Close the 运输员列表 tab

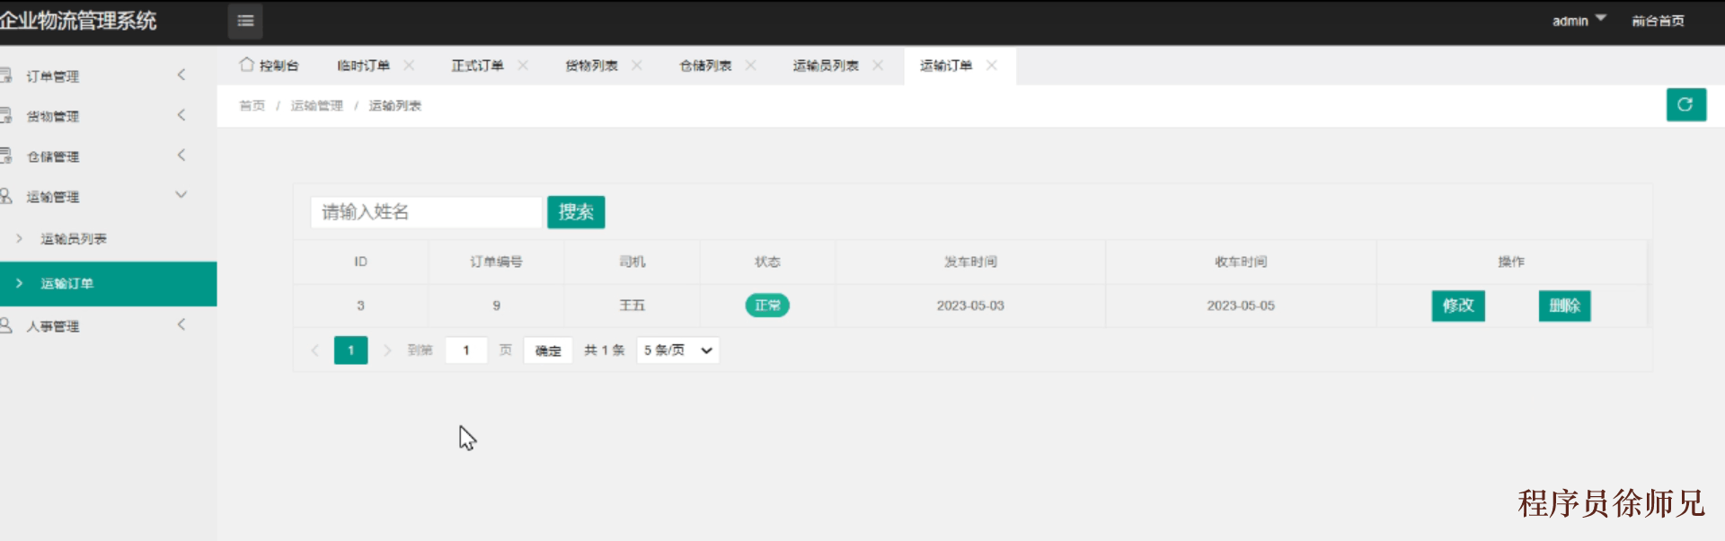click(x=878, y=65)
